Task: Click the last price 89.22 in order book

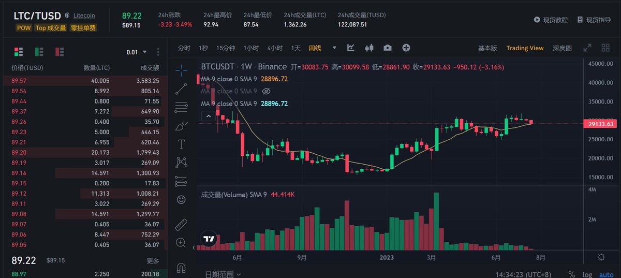Action: (25, 260)
